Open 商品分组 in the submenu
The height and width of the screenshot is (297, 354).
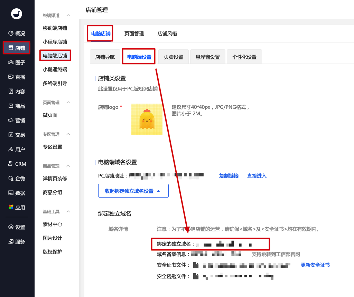[x=53, y=192]
